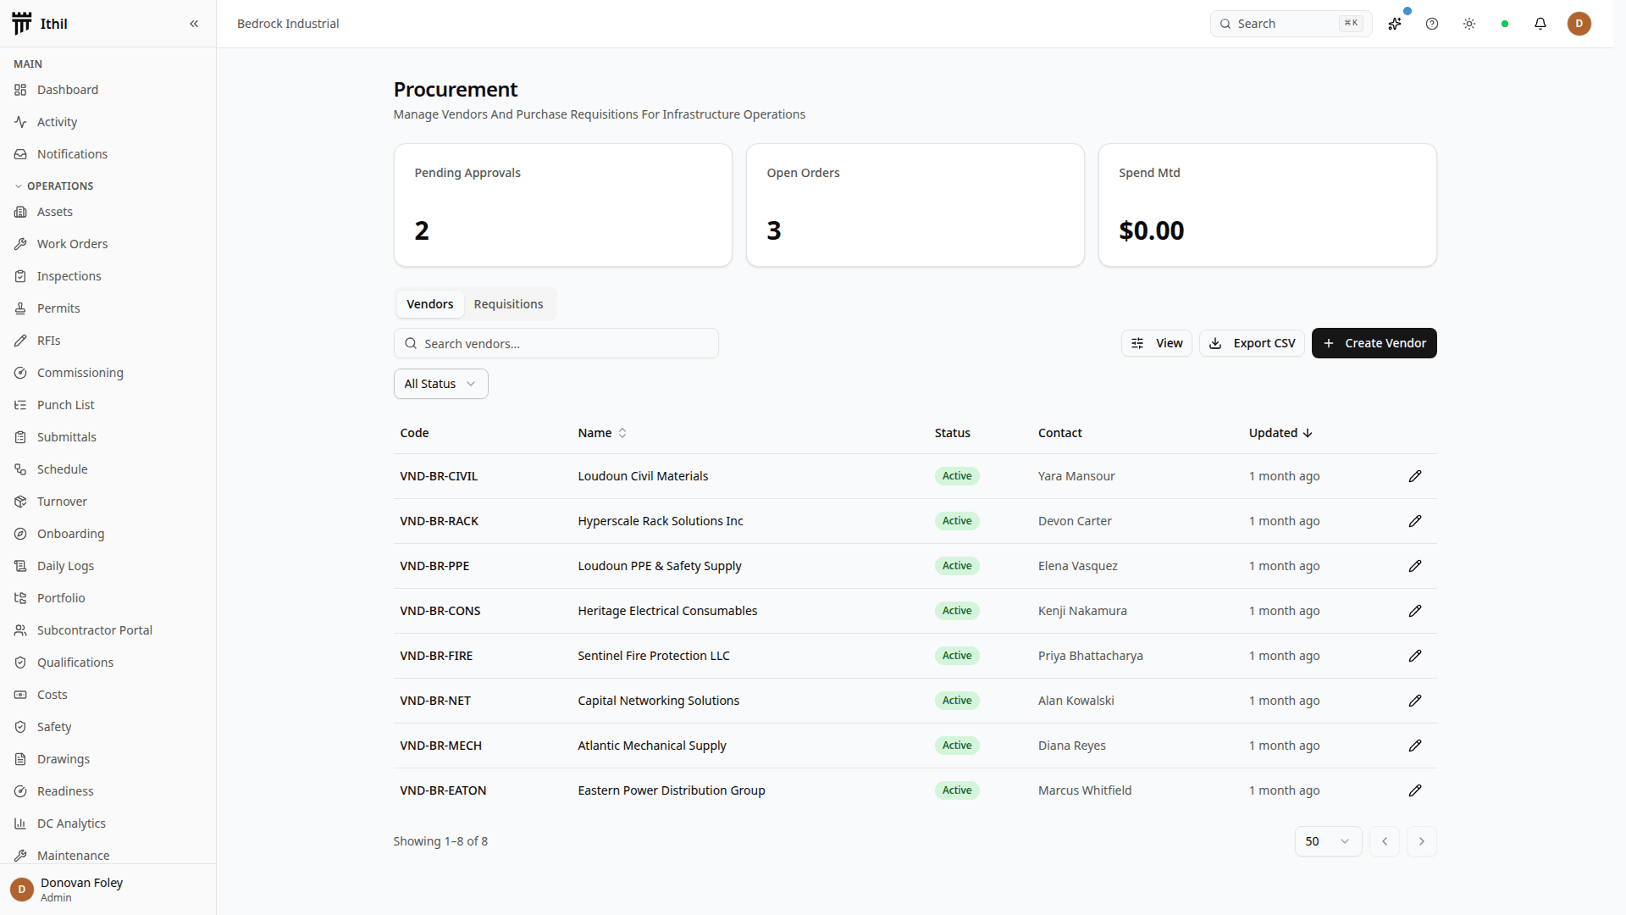Open Submittals in sidebar
This screenshot has height=915, width=1626.
(x=108, y=437)
